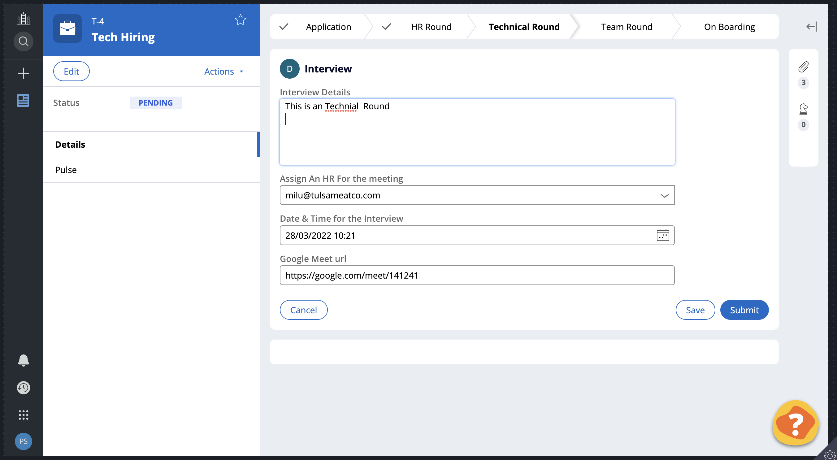The image size is (837, 460).
Task: Click the Technical Round stage chevron
Action: tap(524, 27)
